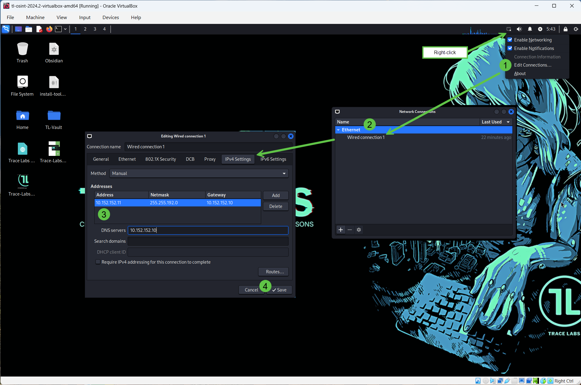Disable Enable Notifications
The width and height of the screenshot is (581, 385).
tap(510, 48)
